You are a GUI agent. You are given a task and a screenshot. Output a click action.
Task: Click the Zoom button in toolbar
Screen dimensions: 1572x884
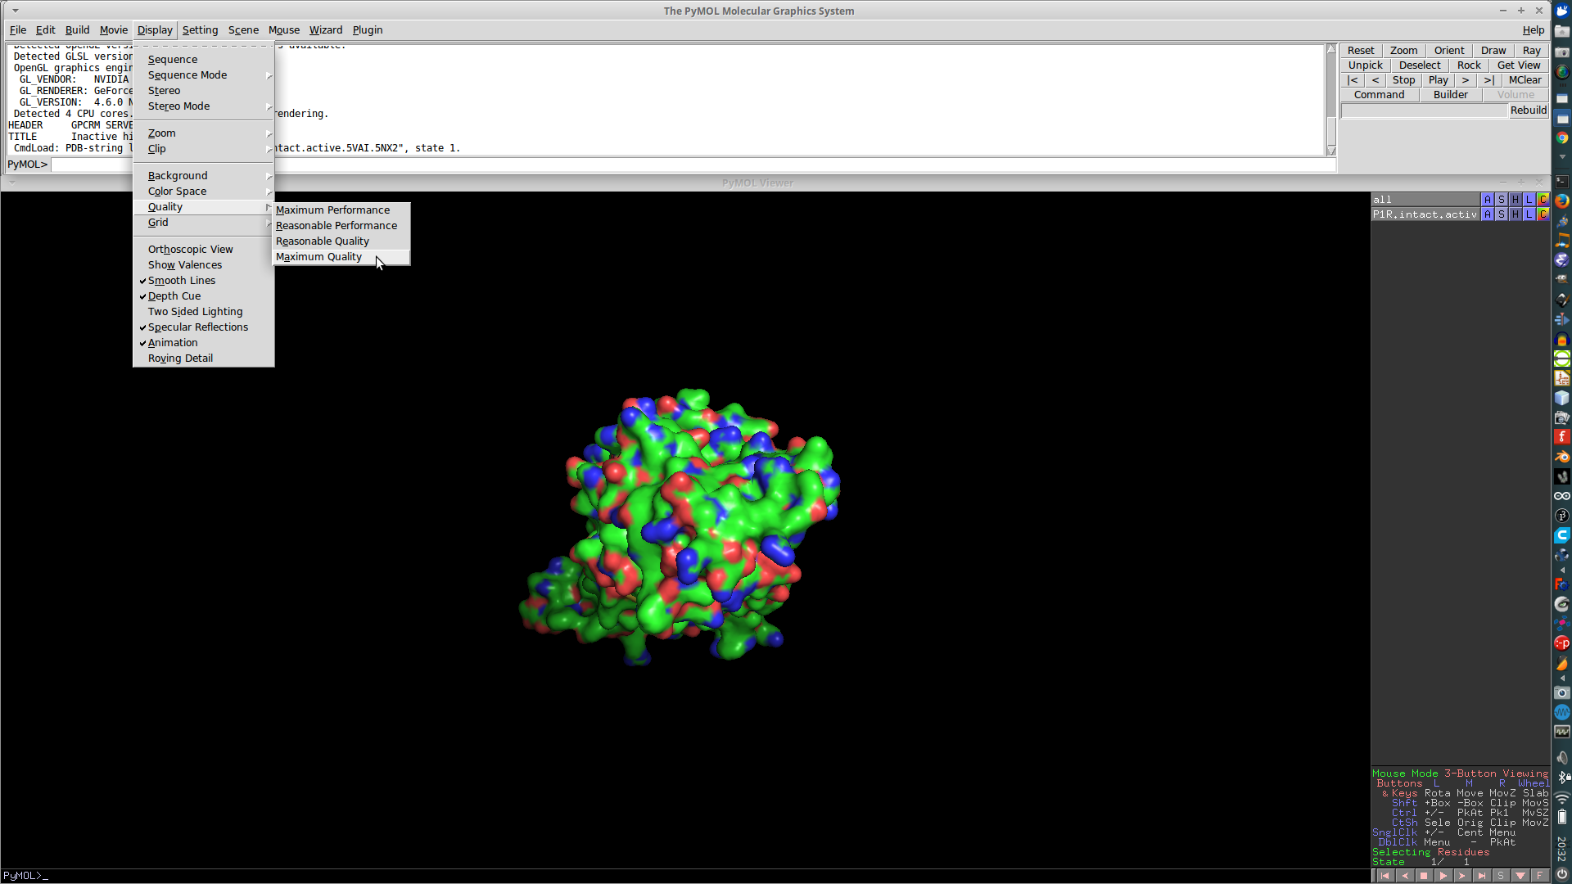(x=1403, y=50)
